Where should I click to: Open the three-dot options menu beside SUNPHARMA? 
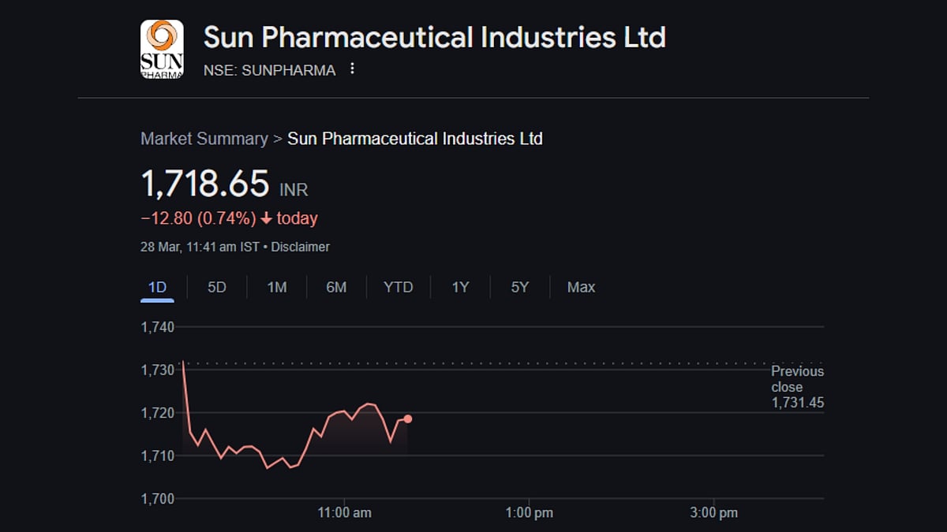pos(352,69)
